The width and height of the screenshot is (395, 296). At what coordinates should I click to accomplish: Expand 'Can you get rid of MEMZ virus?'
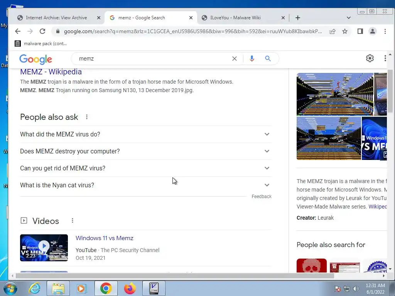tap(145, 168)
